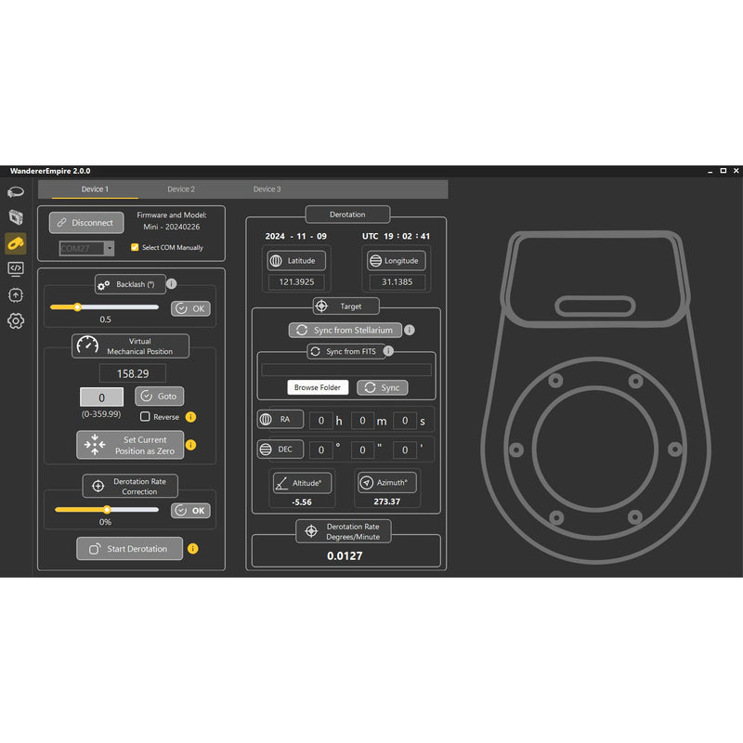The height and width of the screenshot is (743, 743).
Task: Click the Disconnect button
Action: tap(86, 222)
